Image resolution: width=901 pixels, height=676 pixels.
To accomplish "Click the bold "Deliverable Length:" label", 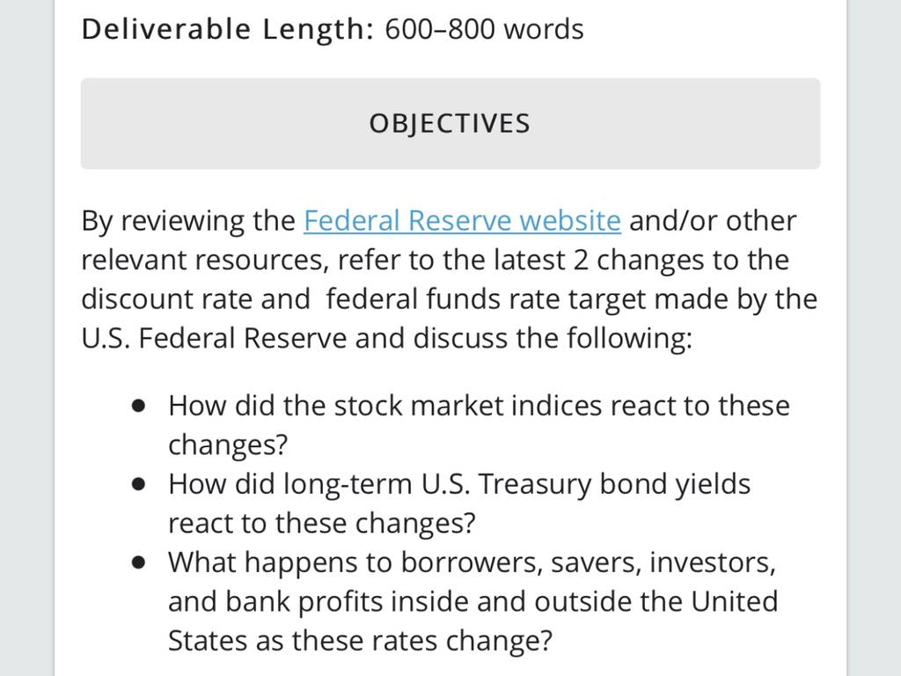I will (228, 29).
